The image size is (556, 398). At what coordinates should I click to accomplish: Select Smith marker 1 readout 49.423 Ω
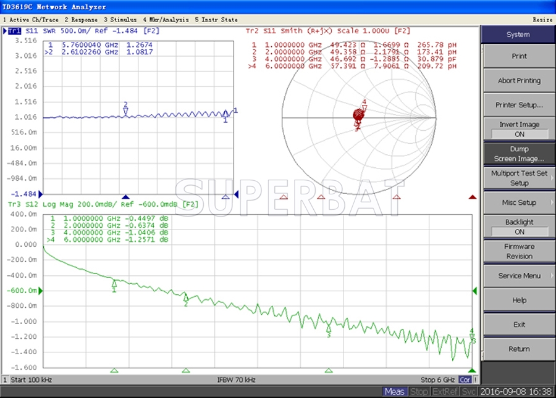348,45
